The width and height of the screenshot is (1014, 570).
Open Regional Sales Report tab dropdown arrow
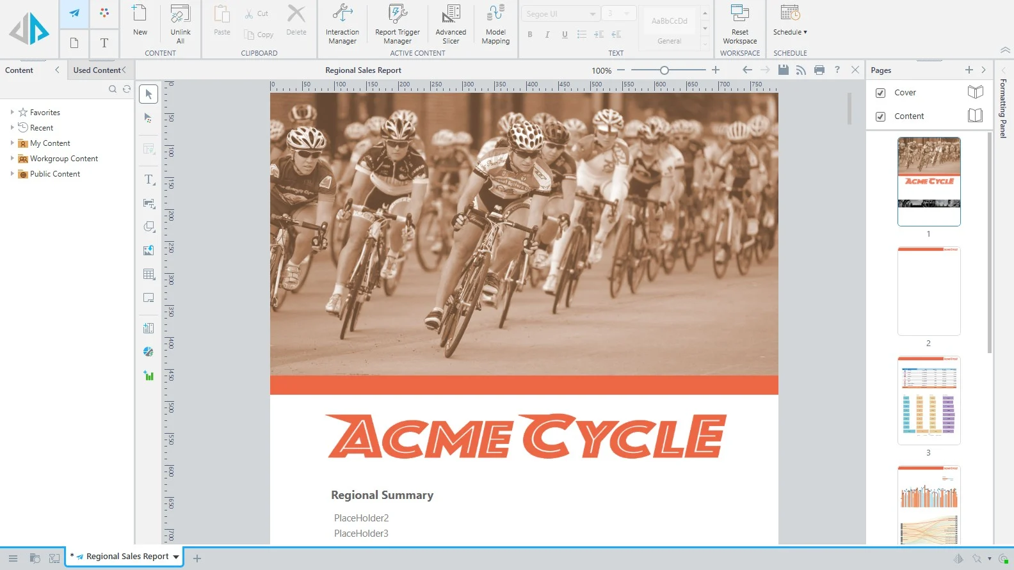coord(176,557)
